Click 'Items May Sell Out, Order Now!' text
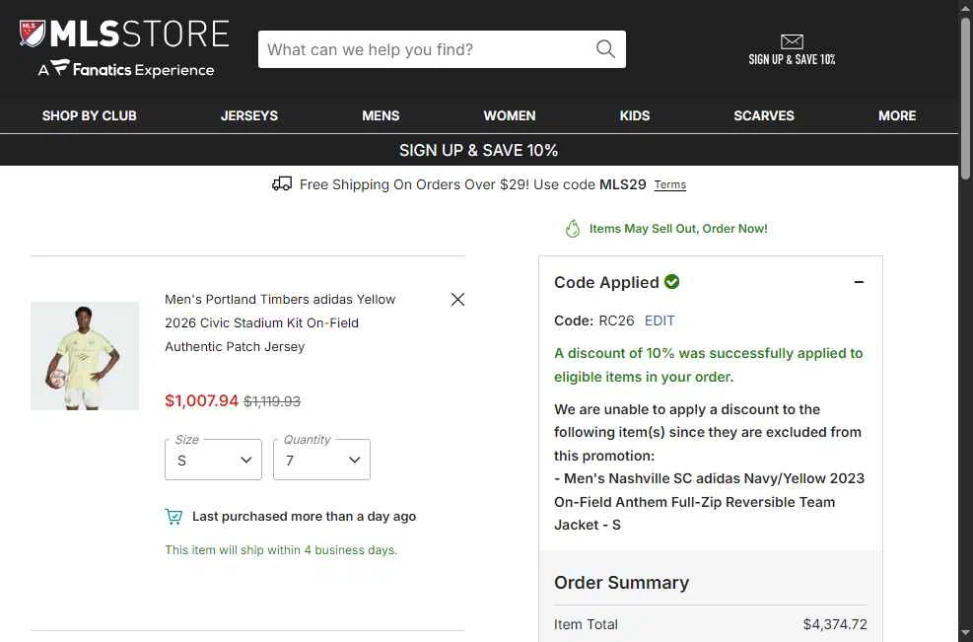Screen dimensions: 973x642 [x=678, y=229]
